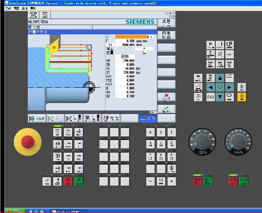This screenshot has height=213, width=262.
Task: Click the Z1 value field 150.000
Action: point(125,72)
